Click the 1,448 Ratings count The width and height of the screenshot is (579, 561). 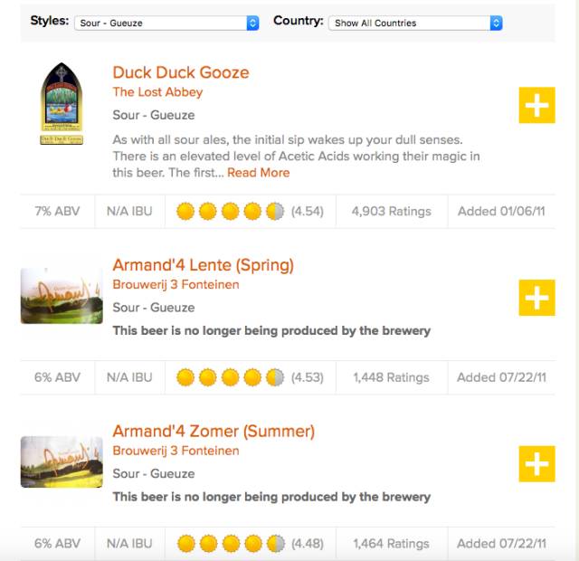[x=391, y=377]
